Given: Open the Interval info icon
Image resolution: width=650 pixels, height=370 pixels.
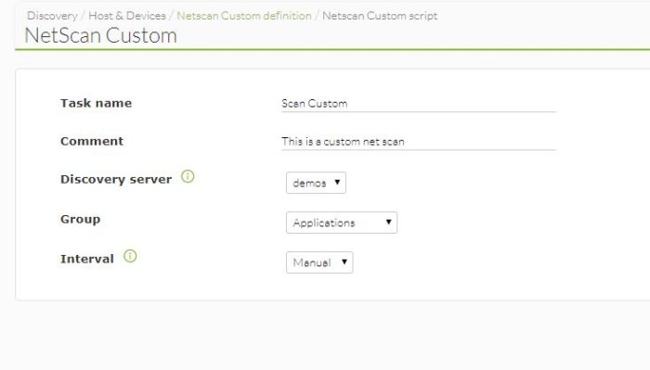Looking at the screenshot, I should click(x=130, y=256).
